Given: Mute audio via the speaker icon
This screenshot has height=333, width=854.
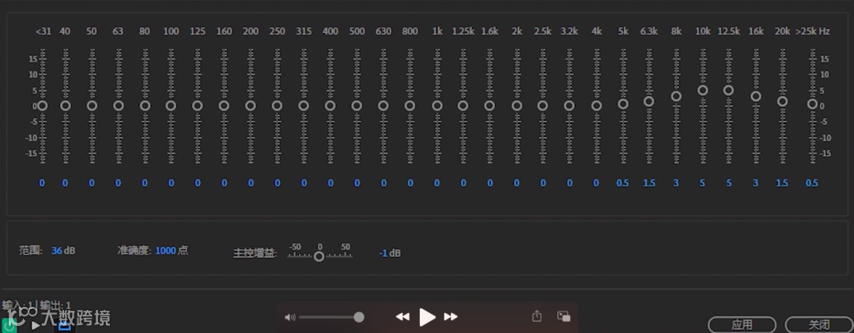Looking at the screenshot, I should [x=289, y=317].
